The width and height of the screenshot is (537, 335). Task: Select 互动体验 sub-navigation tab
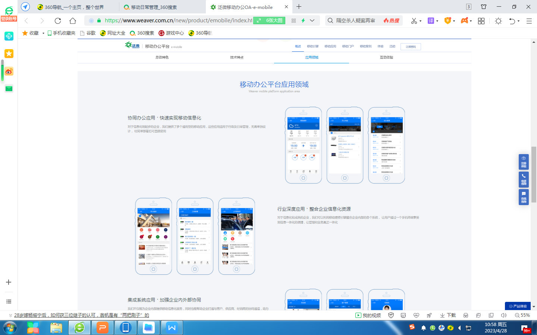coord(386,57)
